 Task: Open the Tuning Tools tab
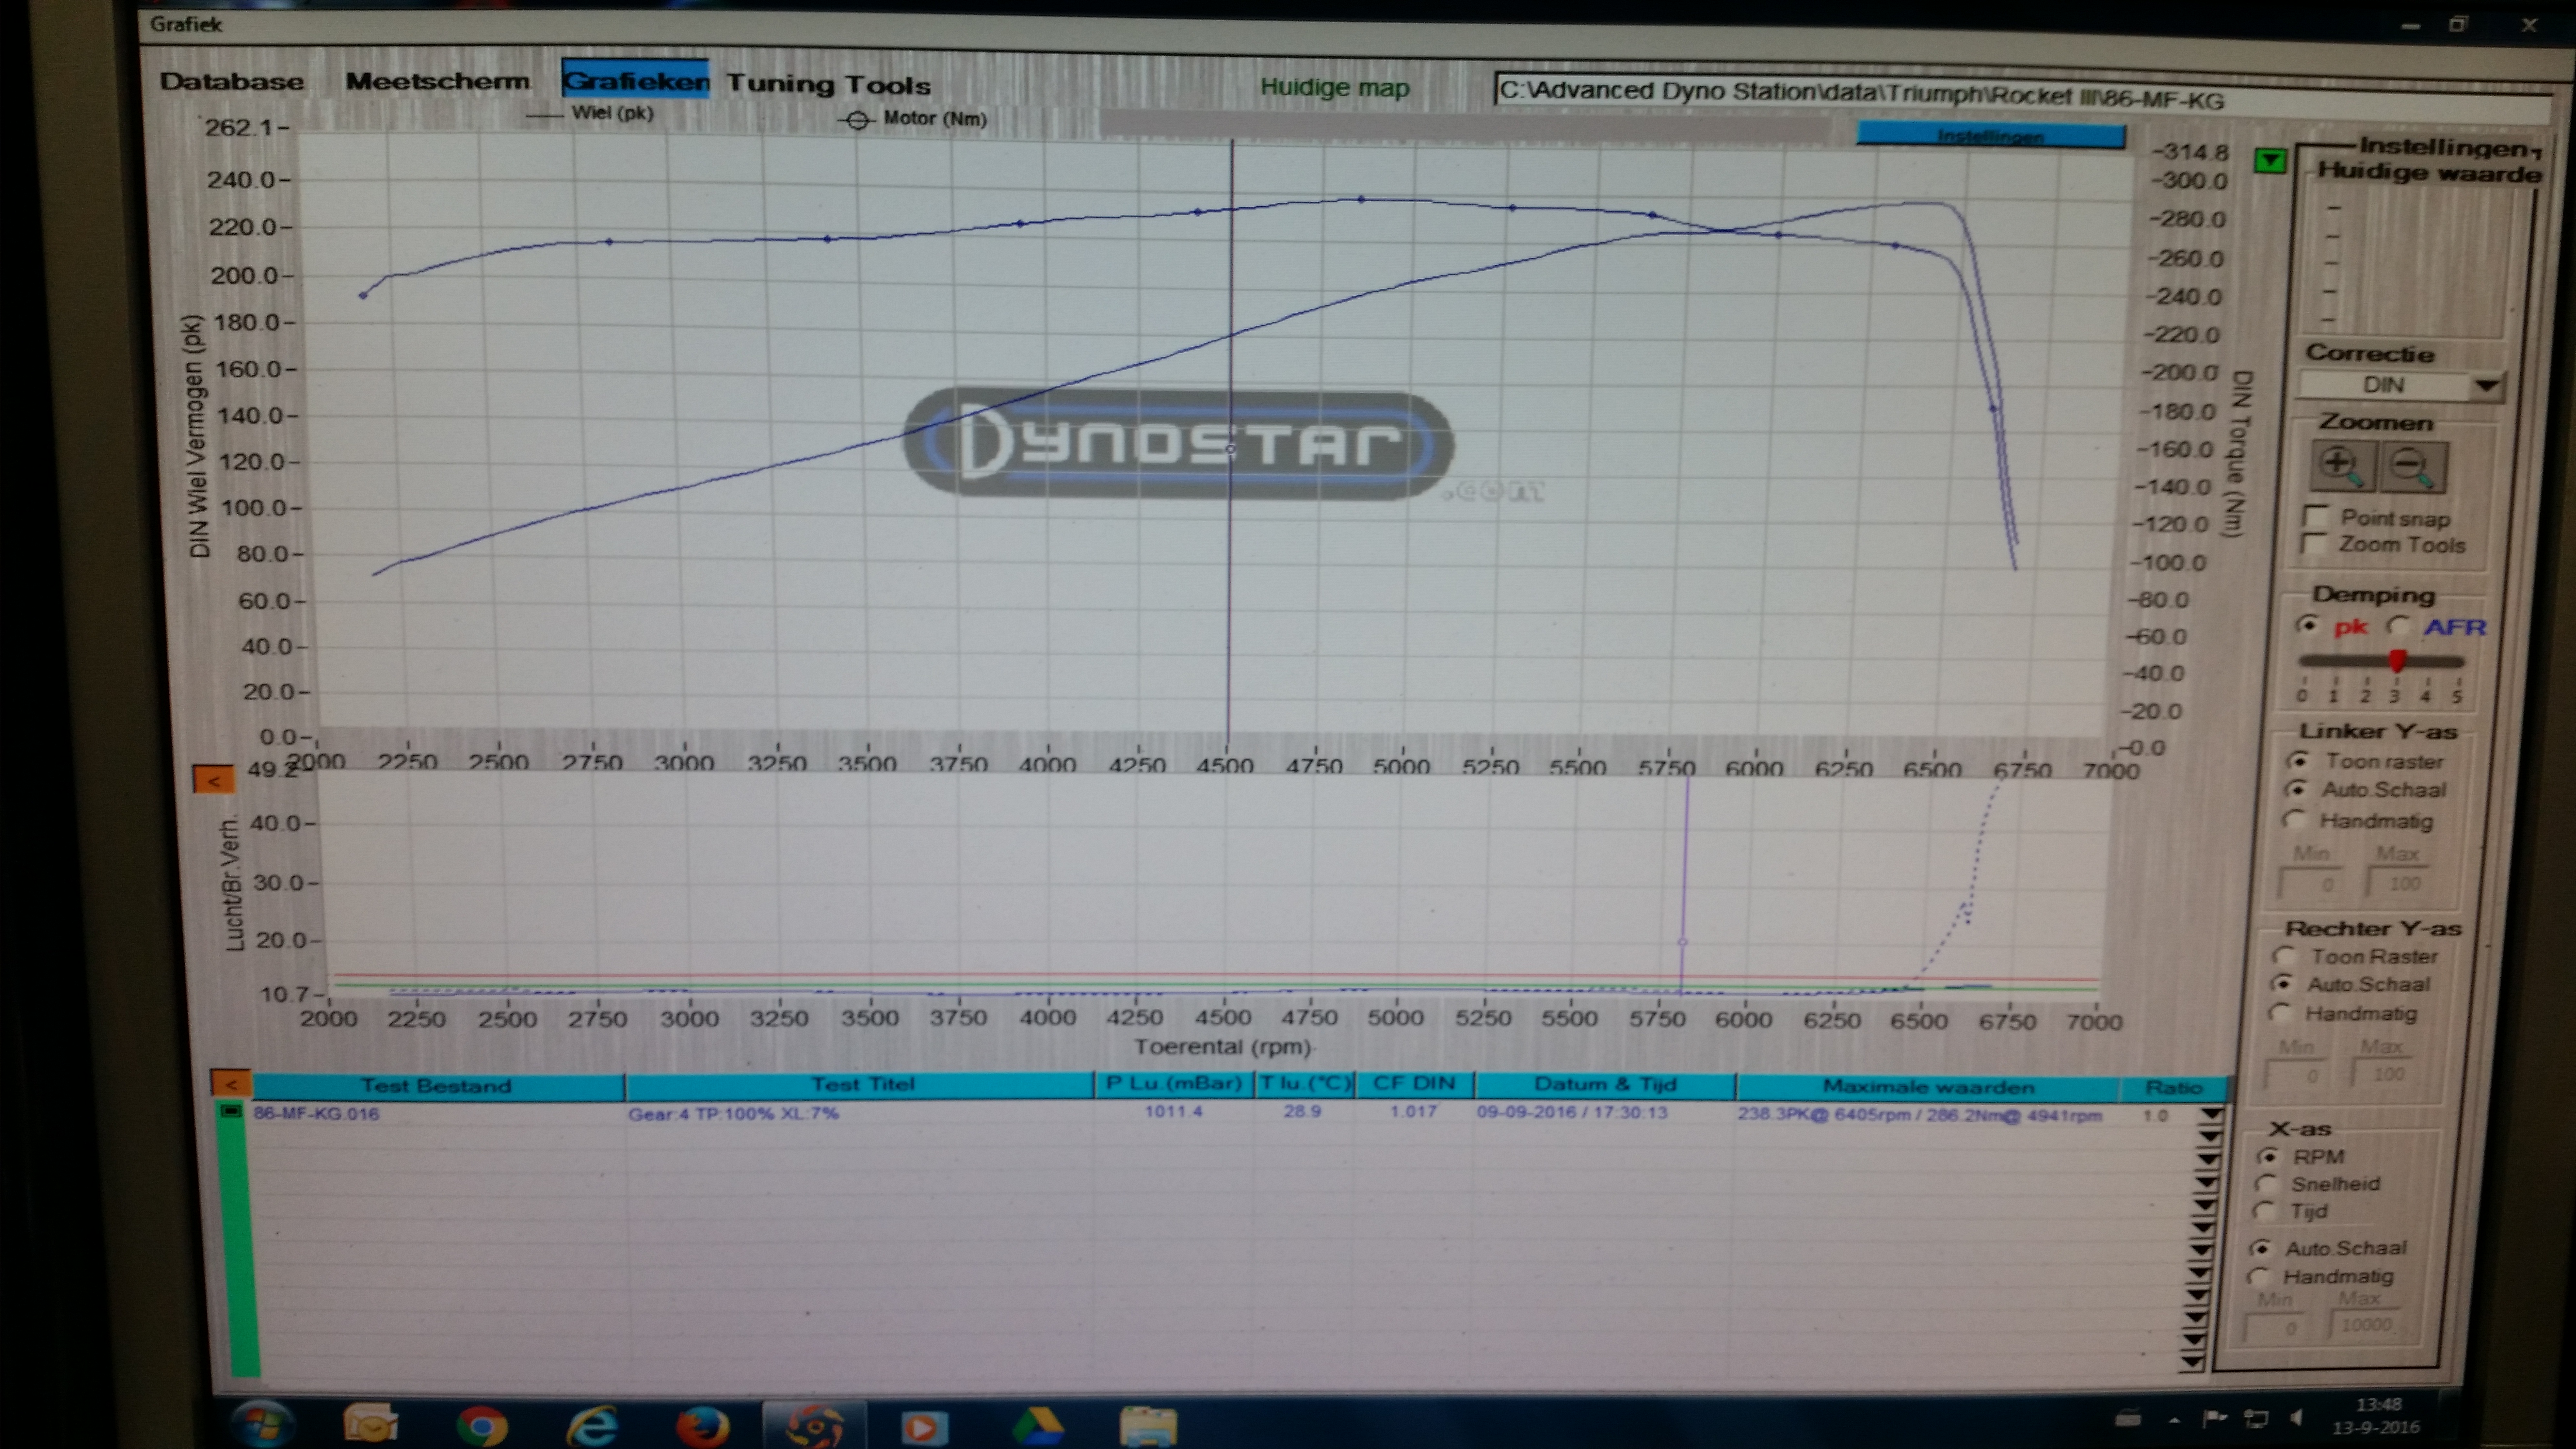coord(828,85)
